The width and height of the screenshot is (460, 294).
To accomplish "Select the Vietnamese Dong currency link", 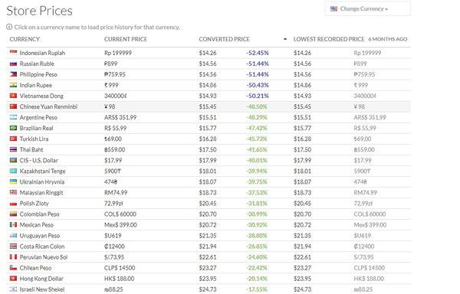I will tap(41, 96).
